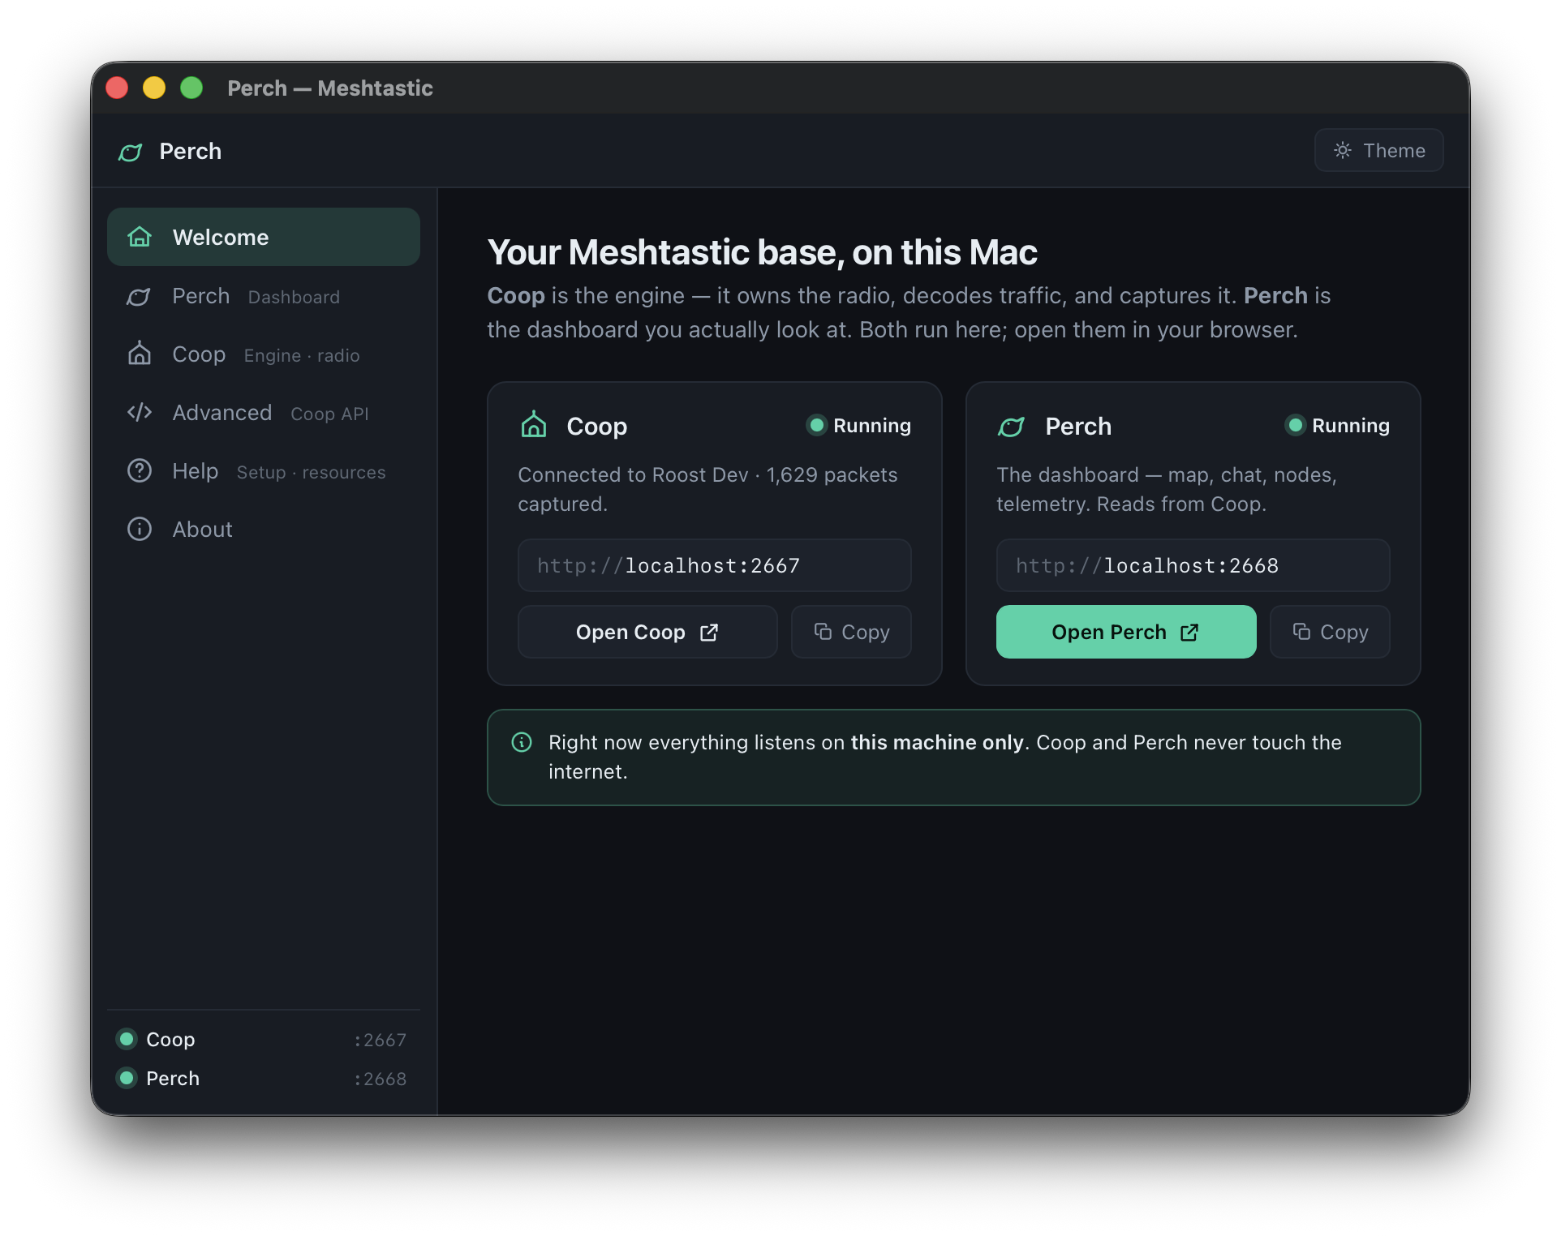This screenshot has height=1236, width=1561.
Task: Click the Welcome home icon in sidebar
Action: click(140, 237)
